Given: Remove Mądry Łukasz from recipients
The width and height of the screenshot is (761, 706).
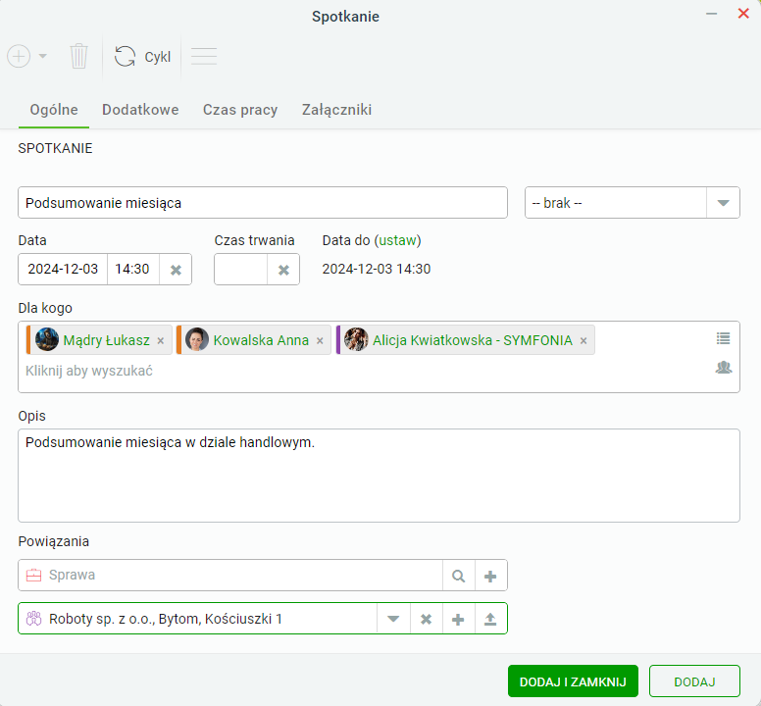Looking at the screenshot, I should click(161, 341).
